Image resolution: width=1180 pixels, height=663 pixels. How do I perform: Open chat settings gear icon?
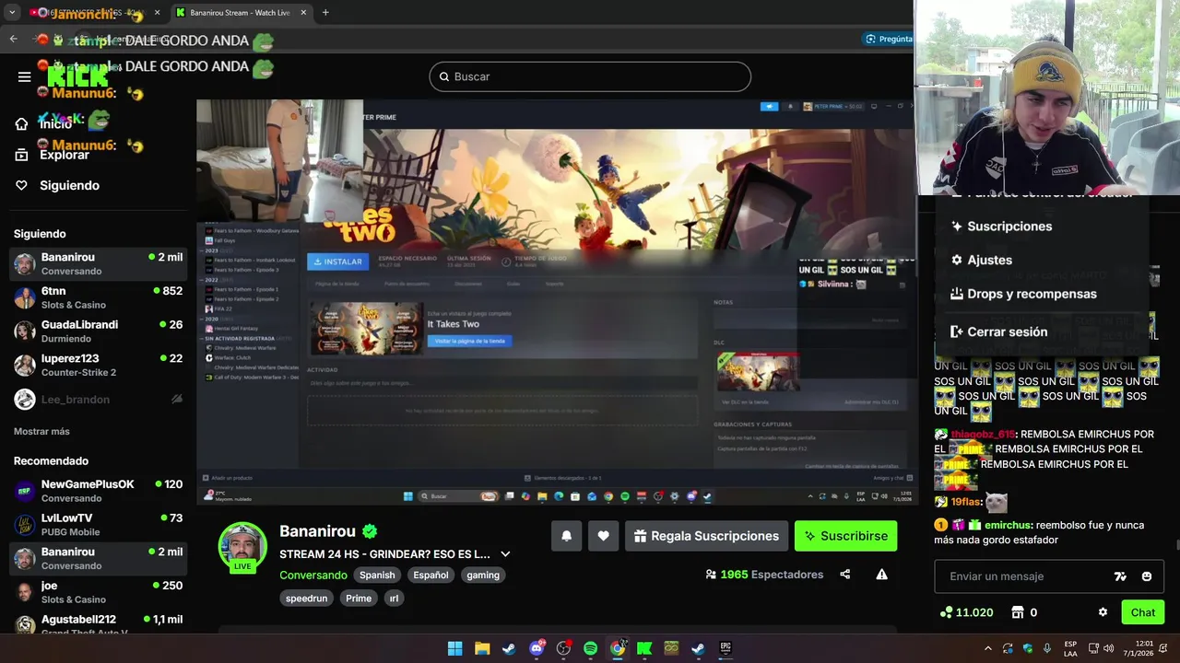[x=1103, y=612]
